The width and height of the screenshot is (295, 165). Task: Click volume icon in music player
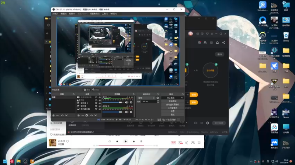pyautogui.click(x=187, y=143)
